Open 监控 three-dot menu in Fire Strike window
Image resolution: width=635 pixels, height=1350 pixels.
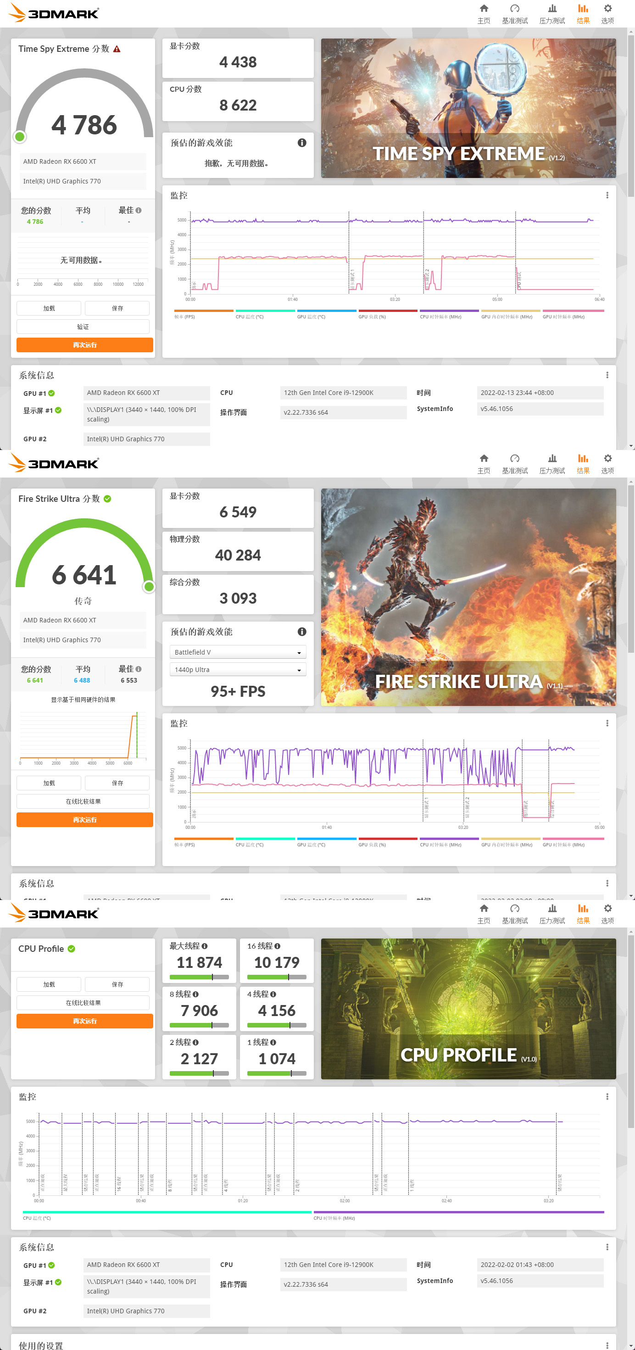click(x=607, y=723)
